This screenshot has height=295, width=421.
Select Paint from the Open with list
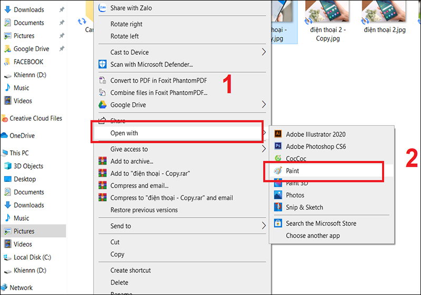point(293,171)
